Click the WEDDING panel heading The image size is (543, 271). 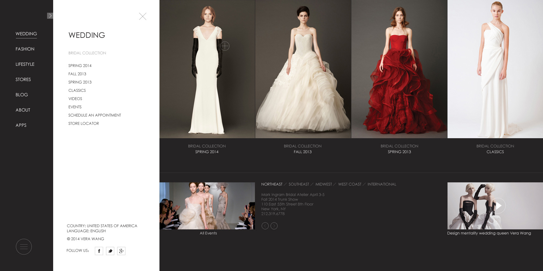pyautogui.click(x=87, y=35)
